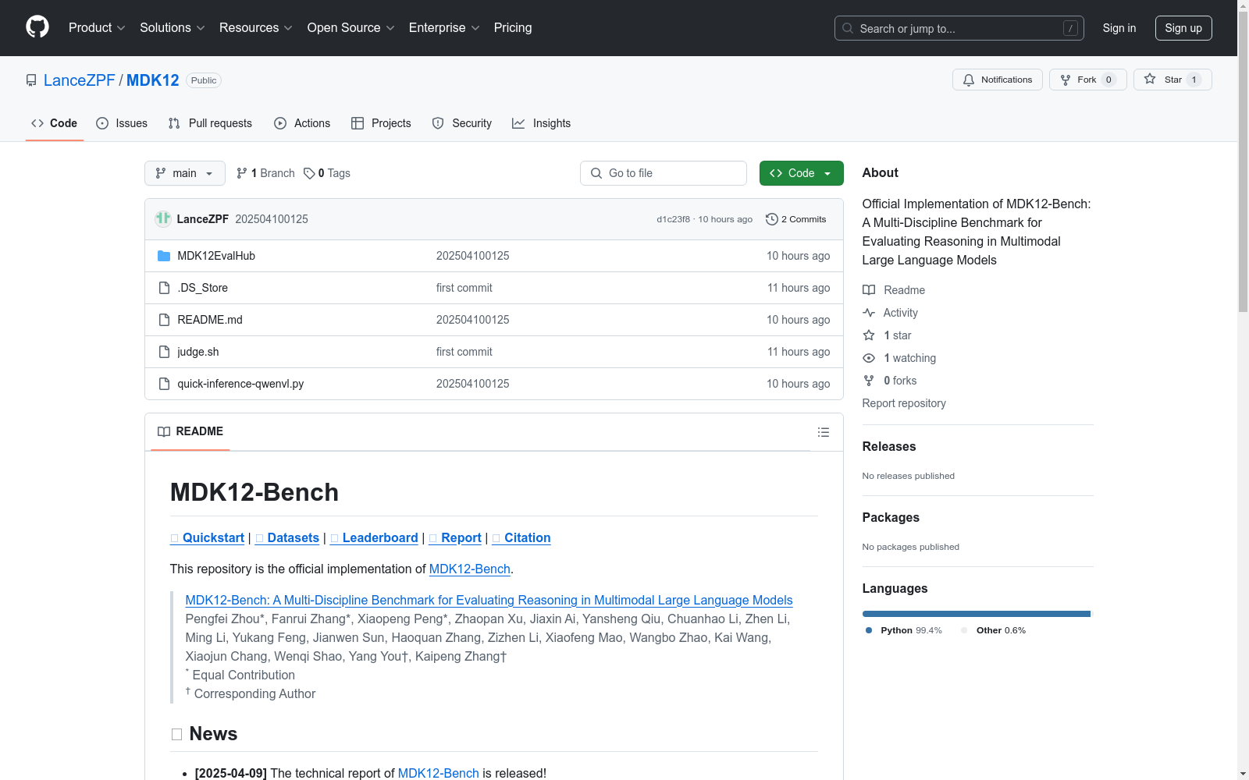The width and height of the screenshot is (1249, 780).
Task: Switch to the Projects tab
Action: (x=381, y=123)
